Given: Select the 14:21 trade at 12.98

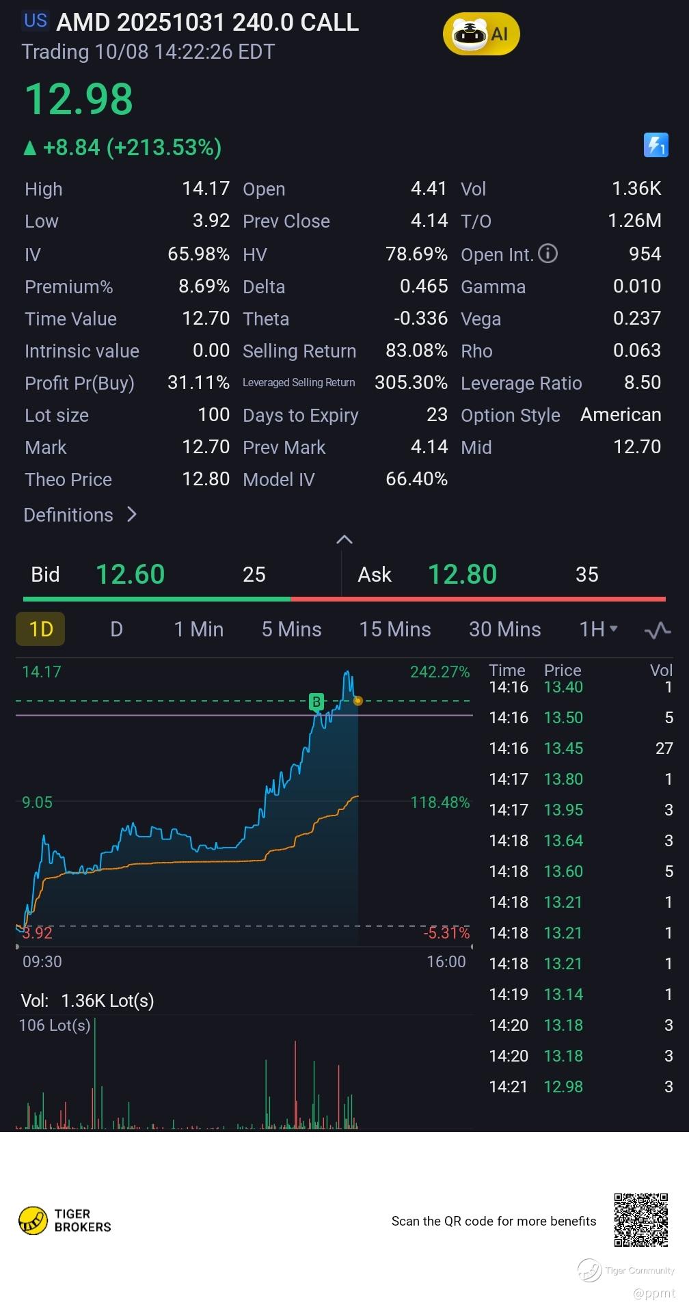Looking at the screenshot, I should [581, 1086].
